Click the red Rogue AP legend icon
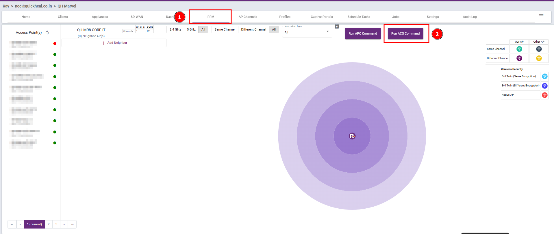 (x=544, y=95)
